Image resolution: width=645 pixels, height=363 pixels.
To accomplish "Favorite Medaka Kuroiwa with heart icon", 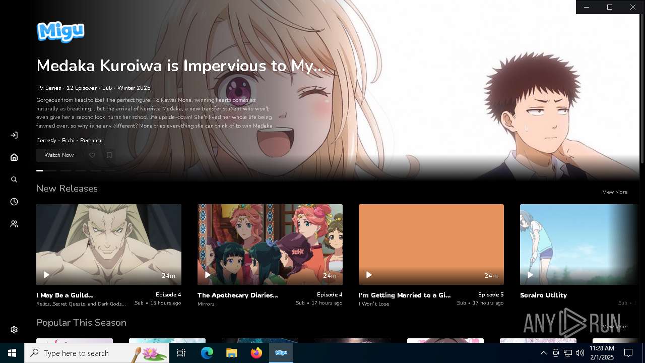I will [x=92, y=155].
